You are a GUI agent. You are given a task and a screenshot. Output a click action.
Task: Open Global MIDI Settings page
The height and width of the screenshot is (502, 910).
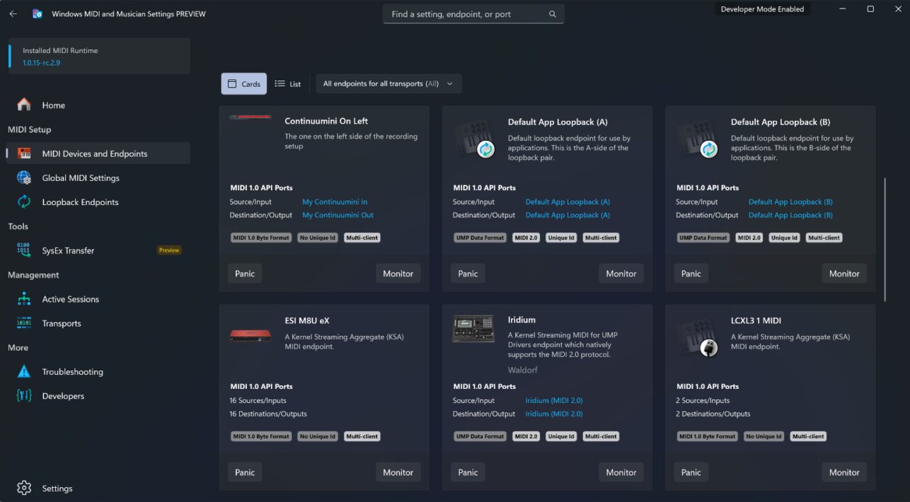98,177
